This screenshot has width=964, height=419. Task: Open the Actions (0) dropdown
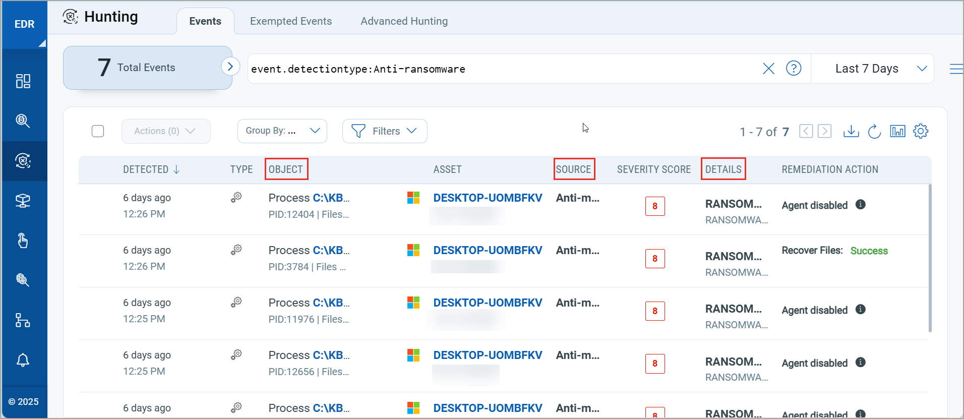tap(165, 131)
